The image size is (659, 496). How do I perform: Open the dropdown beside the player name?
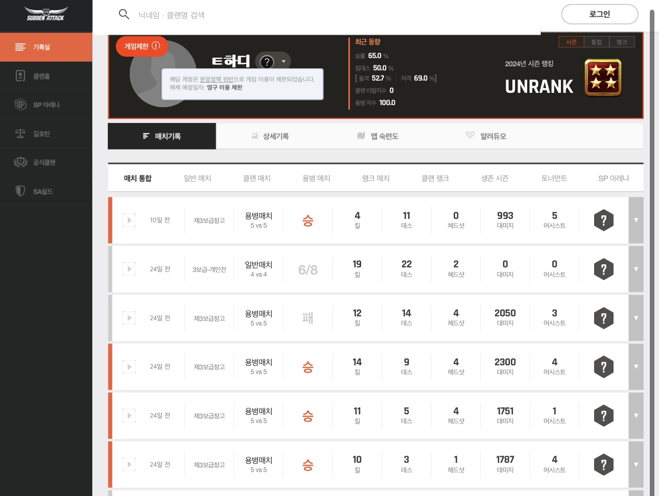click(284, 62)
